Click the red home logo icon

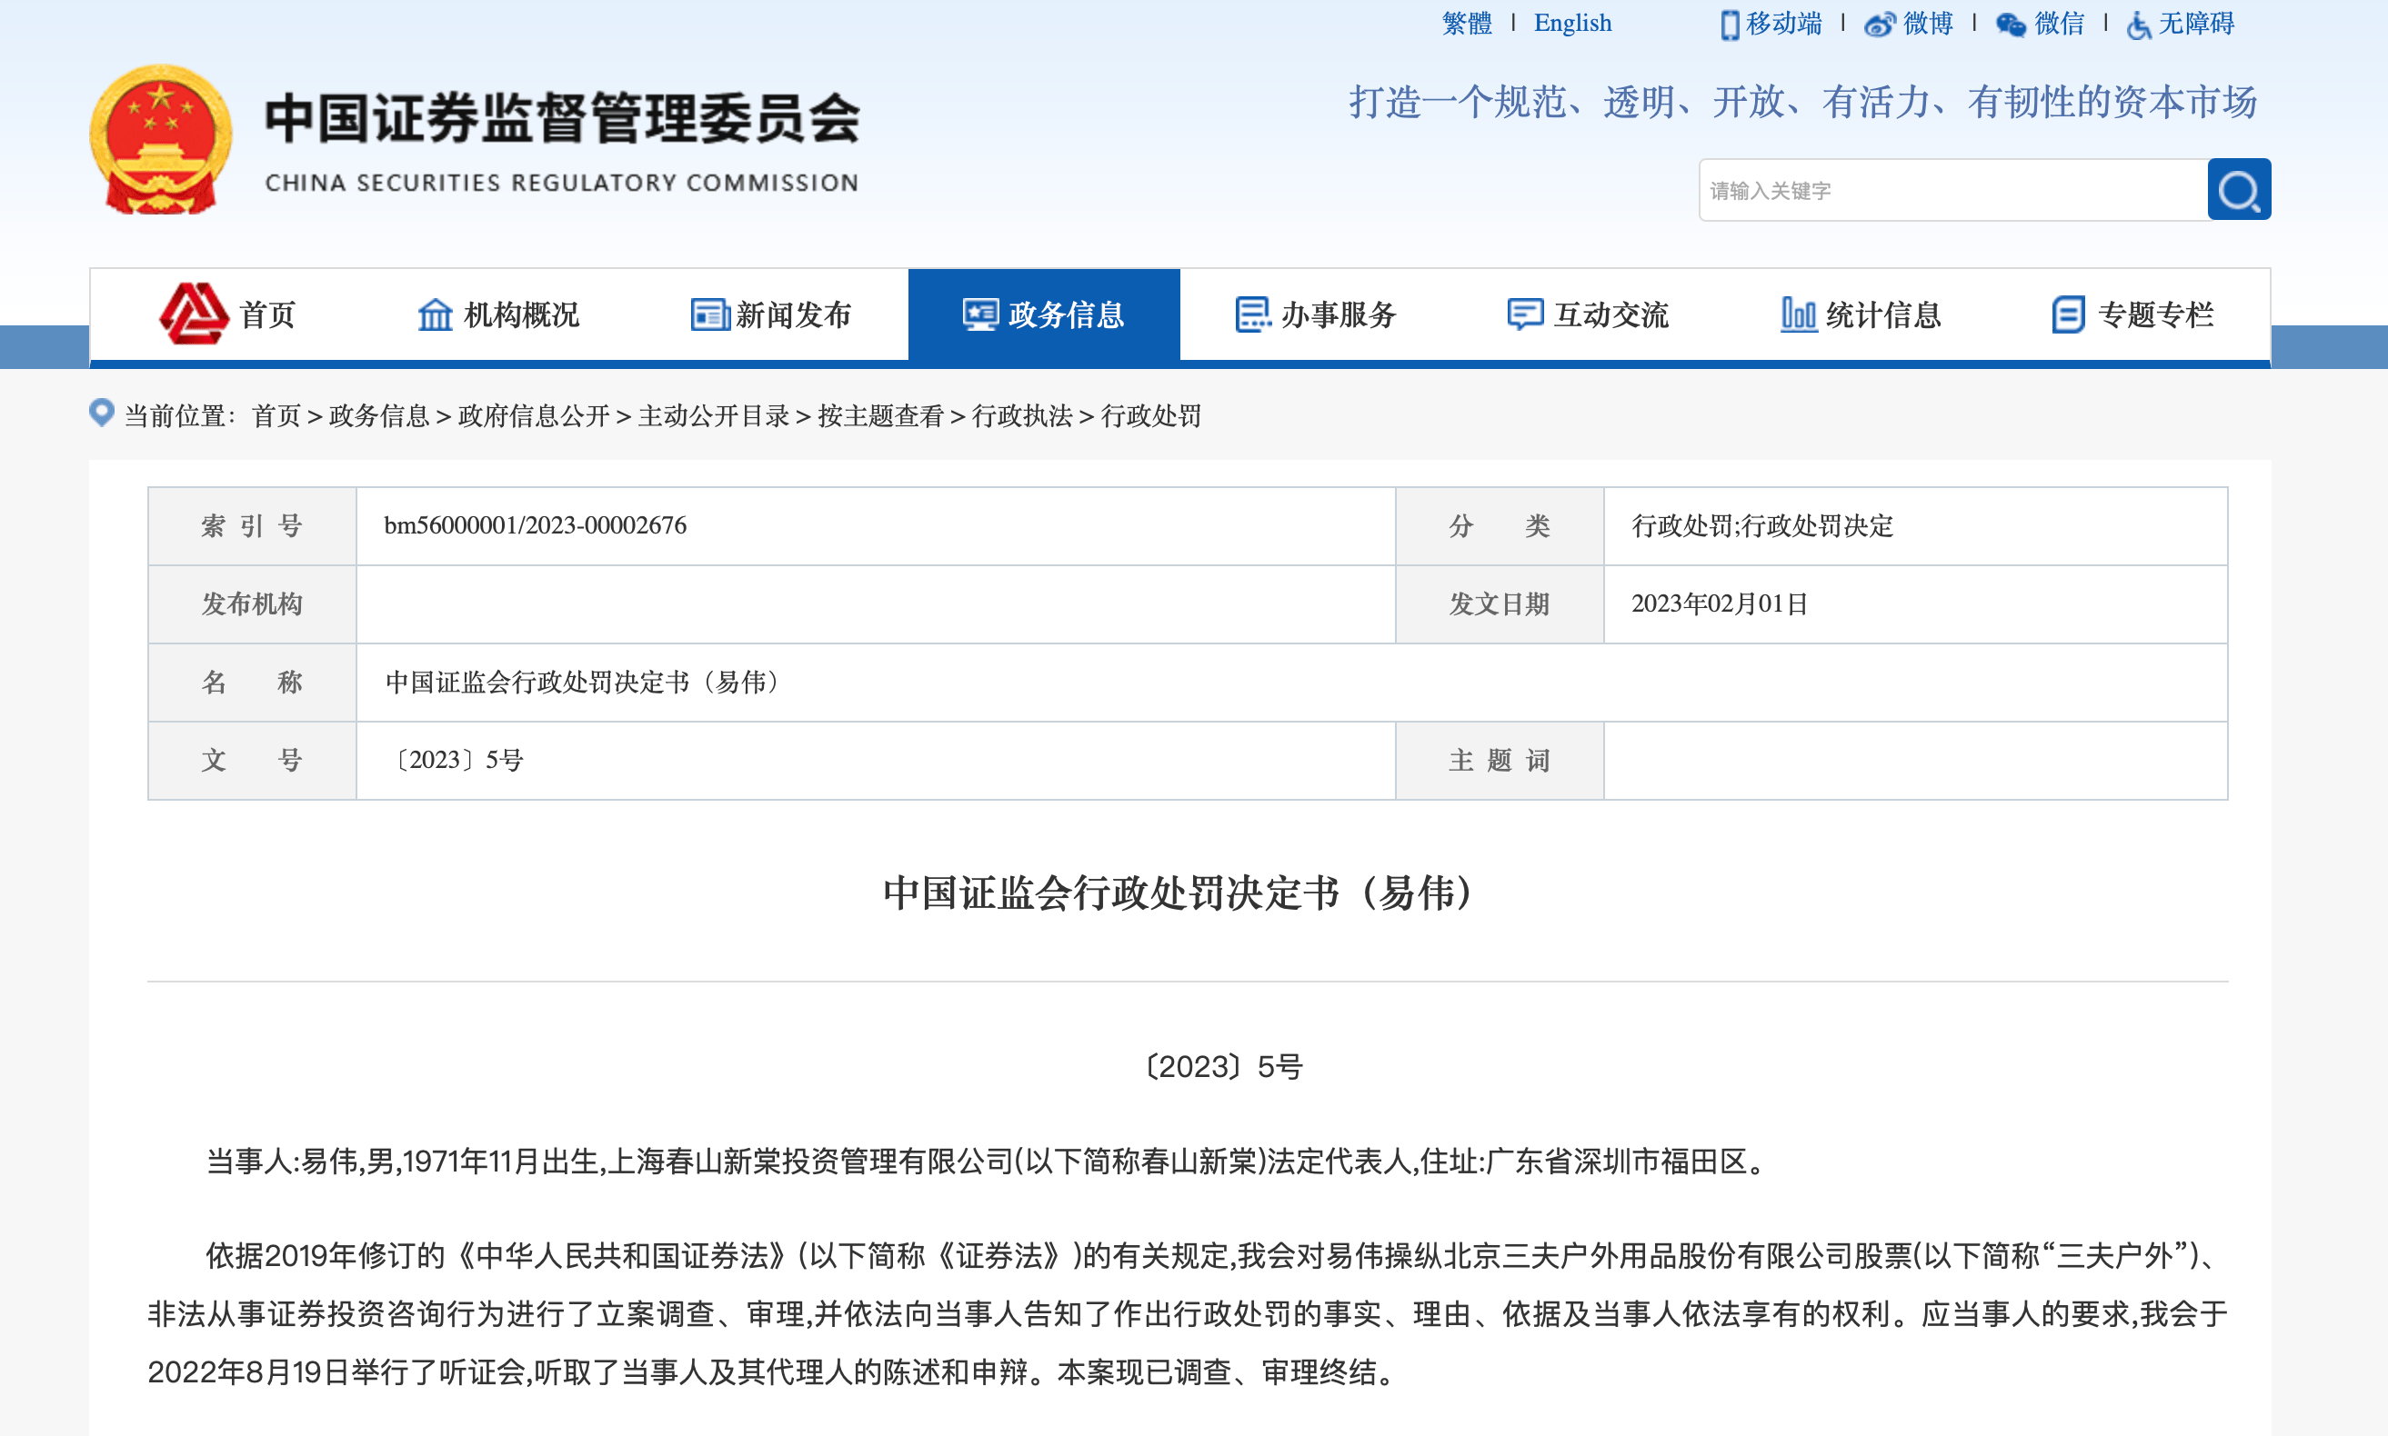tap(194, 314)
